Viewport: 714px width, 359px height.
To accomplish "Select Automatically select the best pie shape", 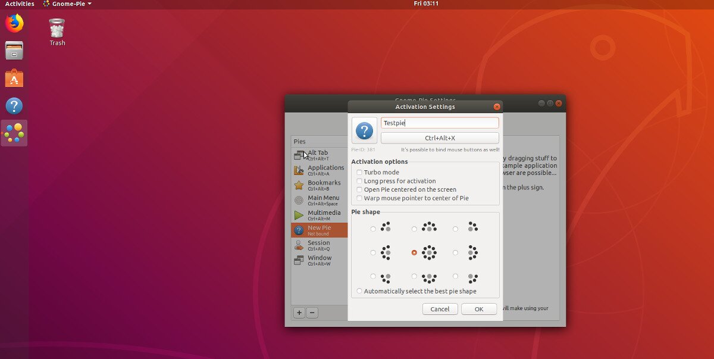I will 359,291.
